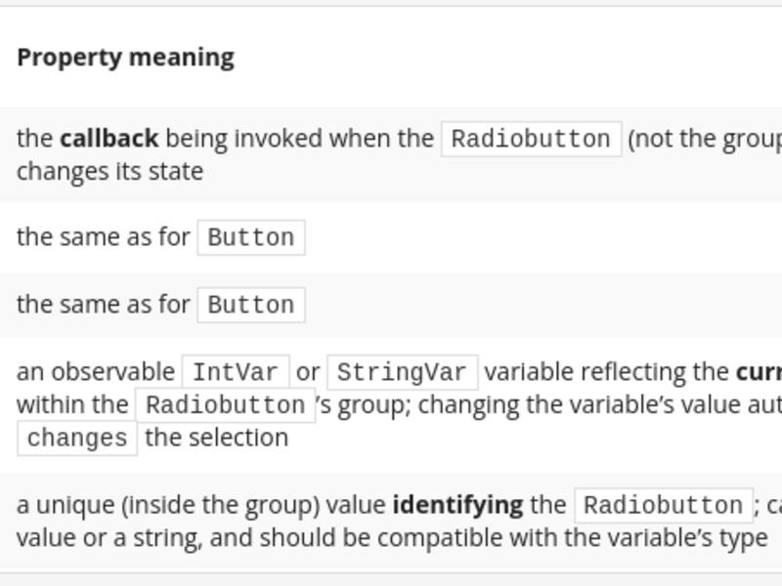Select the Radiobutton code chip after 'identifying the'

pyautogui.click(x=664, y=505)
